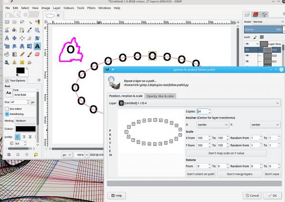285x202 pixels.
Task: Open the Colours menu
Action: 69,8
